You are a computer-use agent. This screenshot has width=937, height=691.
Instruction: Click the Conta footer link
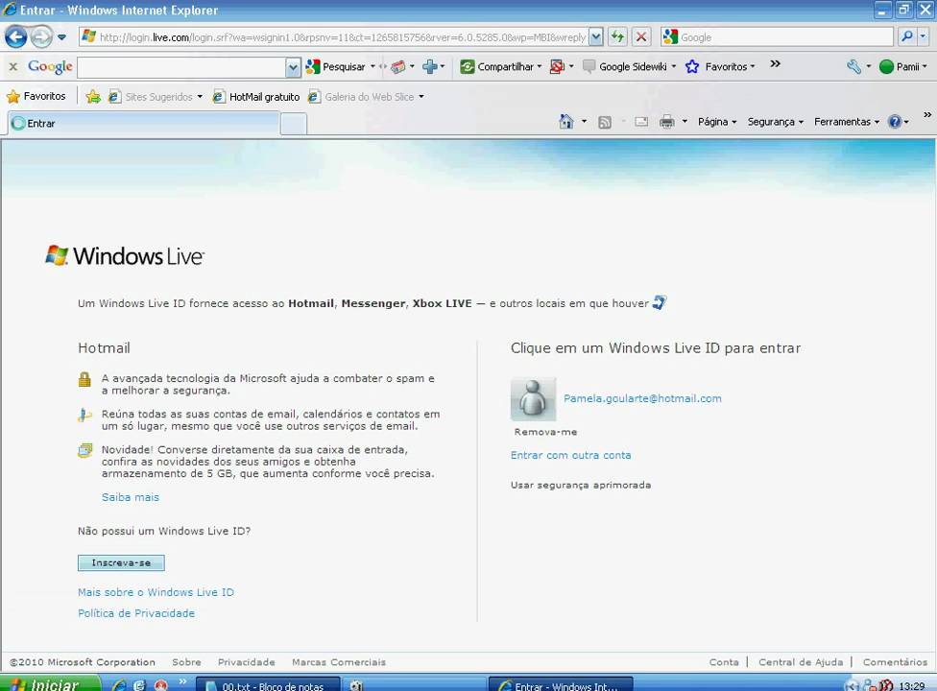[x=724, y=662]
